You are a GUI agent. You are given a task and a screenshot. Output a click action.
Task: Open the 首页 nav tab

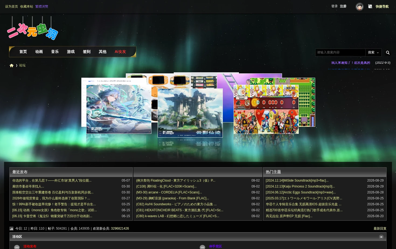click(x=23, y=52)
